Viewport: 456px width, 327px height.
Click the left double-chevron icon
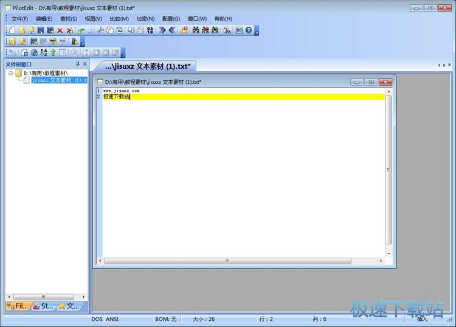[172, 30]
